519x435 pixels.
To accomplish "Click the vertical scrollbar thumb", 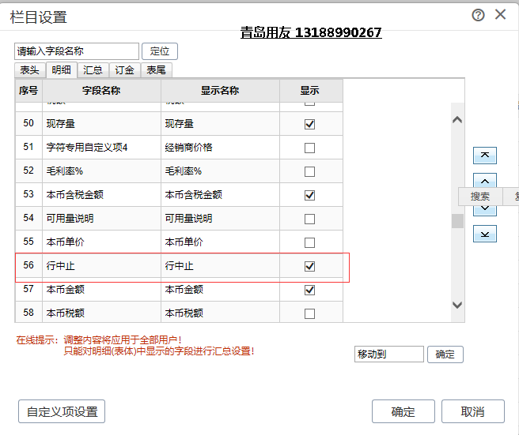I will (x=457, y=220).
